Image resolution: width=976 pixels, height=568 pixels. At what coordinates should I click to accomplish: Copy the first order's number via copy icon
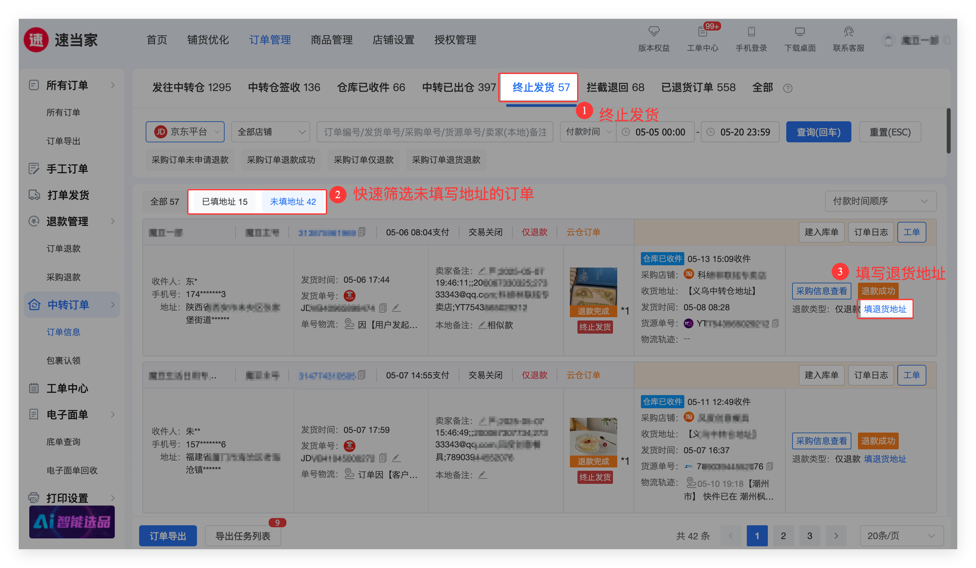(362, 232)
